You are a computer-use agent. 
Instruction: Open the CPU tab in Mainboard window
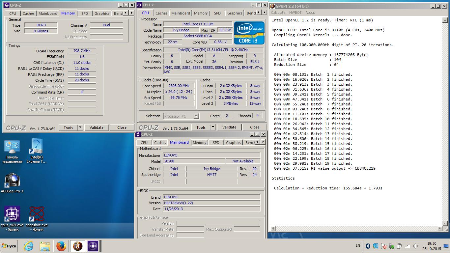[144, 142]
